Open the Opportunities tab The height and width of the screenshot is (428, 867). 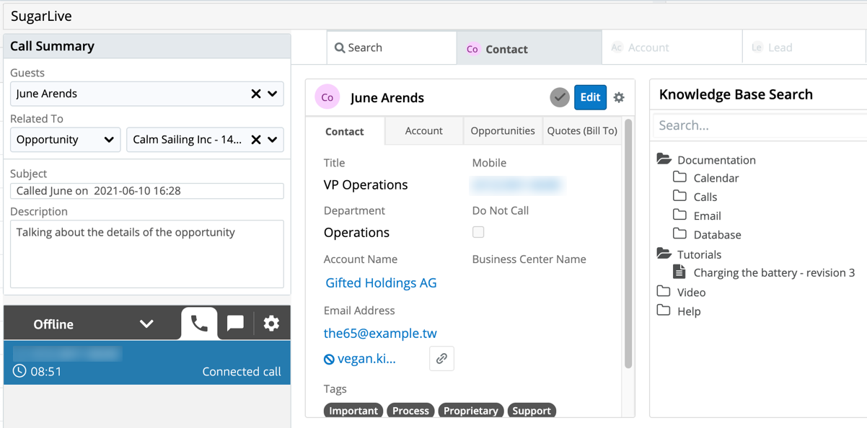[503, 130]
